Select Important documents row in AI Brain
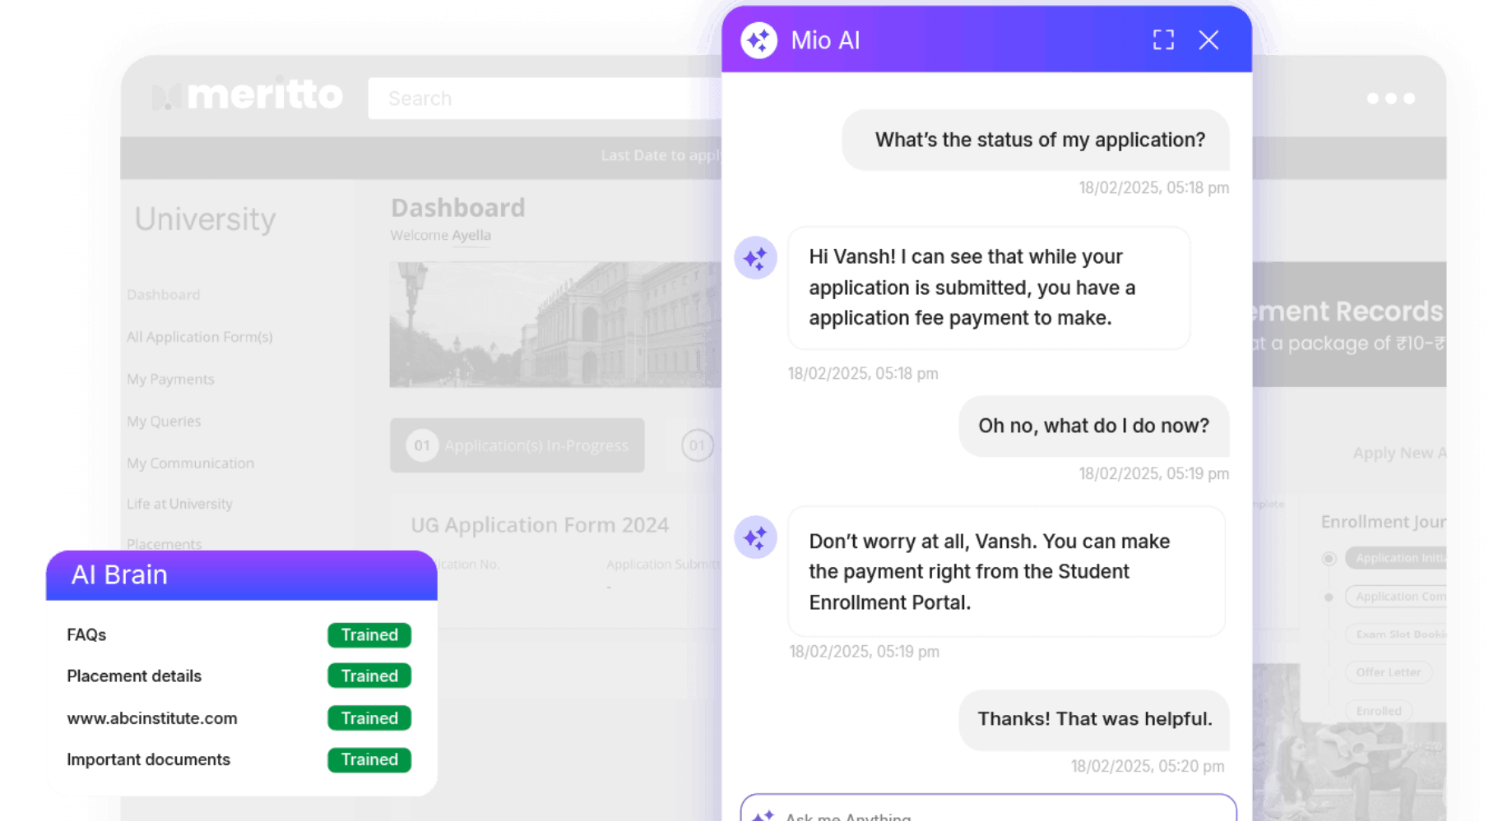The width and height of the screenshot is (1503, 821). (x=239, y=760)
